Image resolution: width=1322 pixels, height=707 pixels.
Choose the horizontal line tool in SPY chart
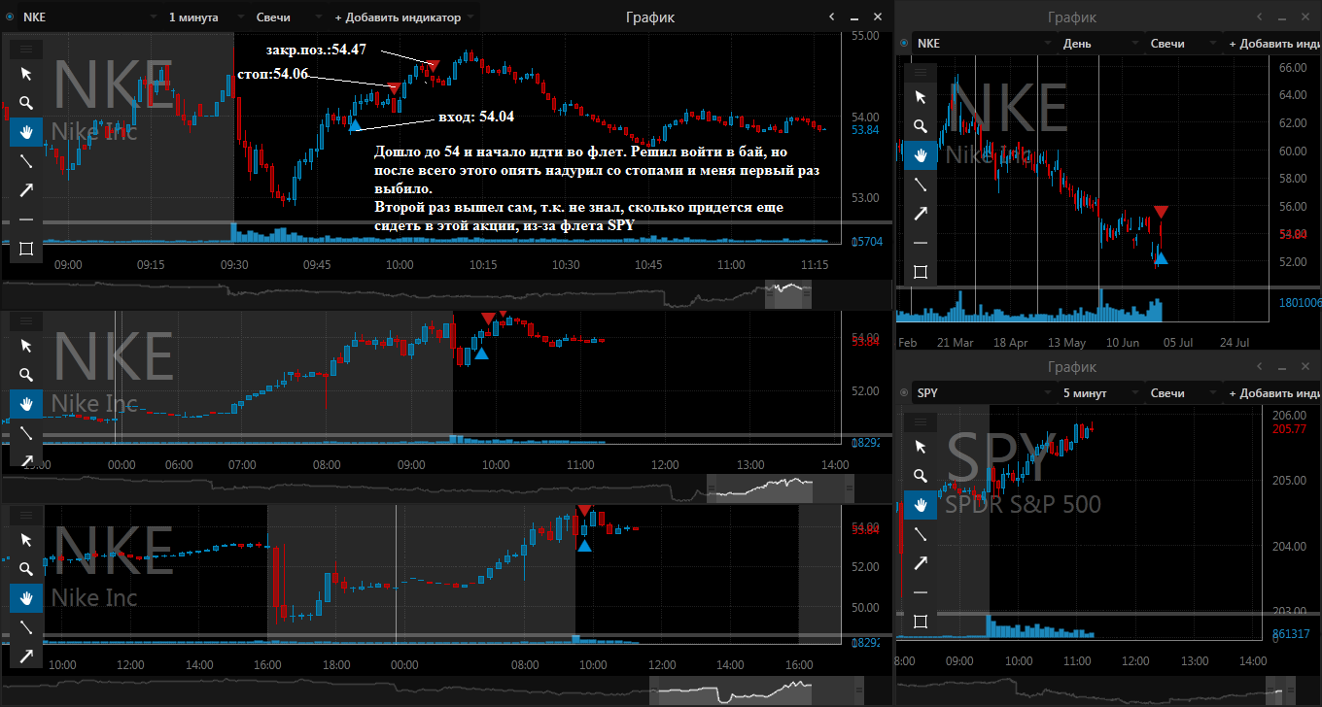click(x=921, y=592)
